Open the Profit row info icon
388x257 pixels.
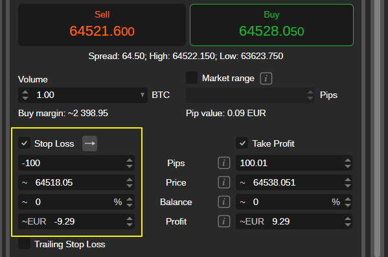click(x=223, y=221)
